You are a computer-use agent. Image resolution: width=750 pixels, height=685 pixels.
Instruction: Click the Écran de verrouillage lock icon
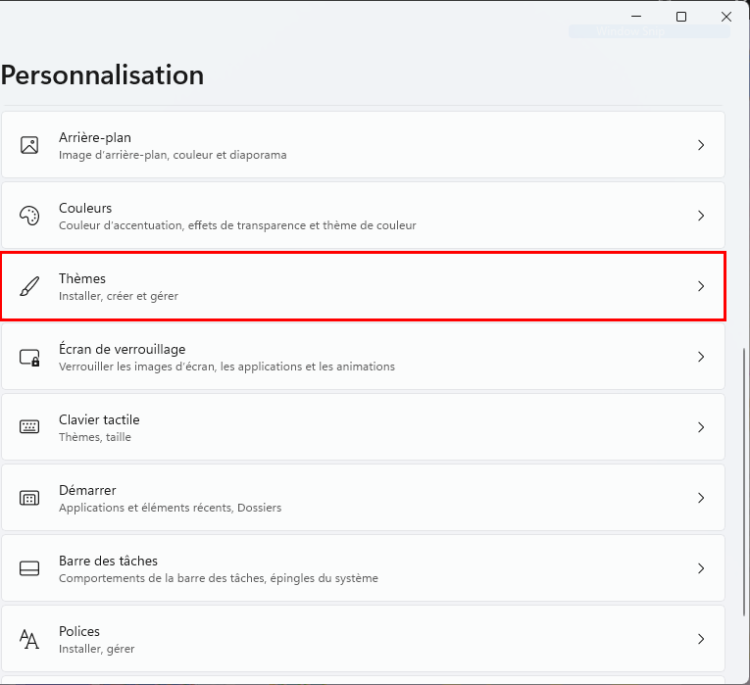[29, 357]
